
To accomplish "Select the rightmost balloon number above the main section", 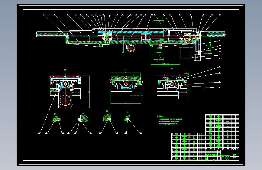I will point(220,15).
